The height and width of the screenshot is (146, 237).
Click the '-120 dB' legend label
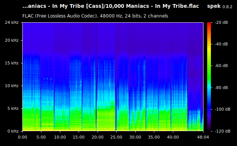click(x=222, y=131)
